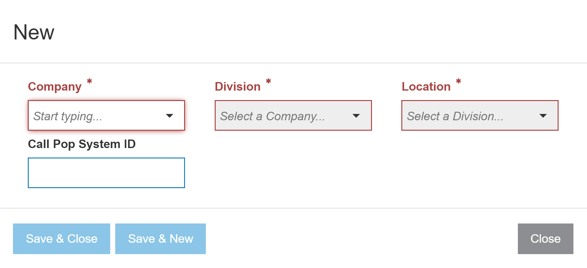The width and height of the screenshot is (587, 268).
Task: Click the 'New' dialog title
Action: point(34,33)
